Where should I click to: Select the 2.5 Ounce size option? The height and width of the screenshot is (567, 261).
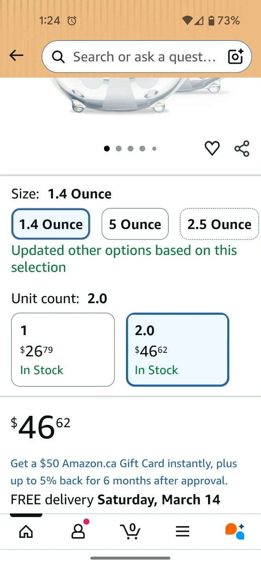tap(219, 224)
